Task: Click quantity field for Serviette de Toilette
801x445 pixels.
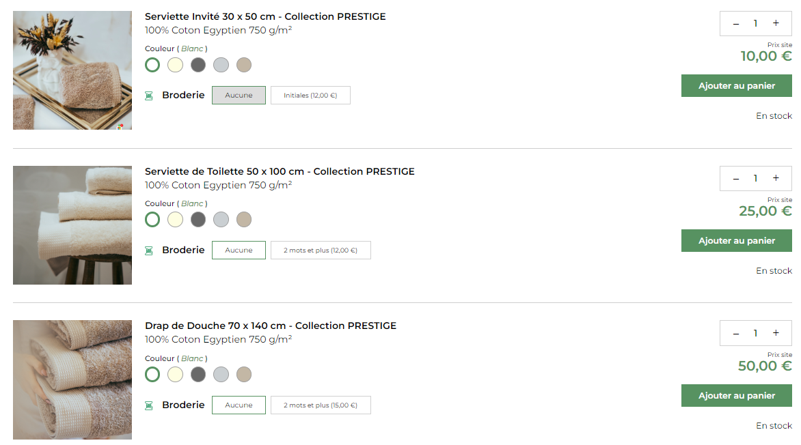Action: tap(755, 178)
